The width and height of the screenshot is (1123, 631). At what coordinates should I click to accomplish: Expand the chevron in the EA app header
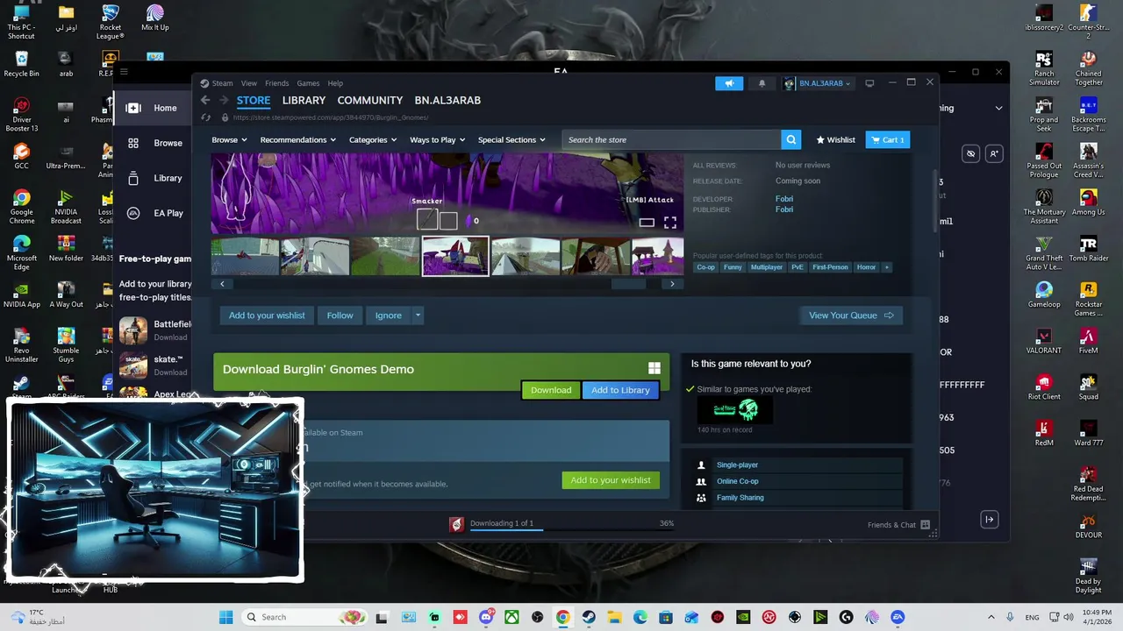[998, 109]
